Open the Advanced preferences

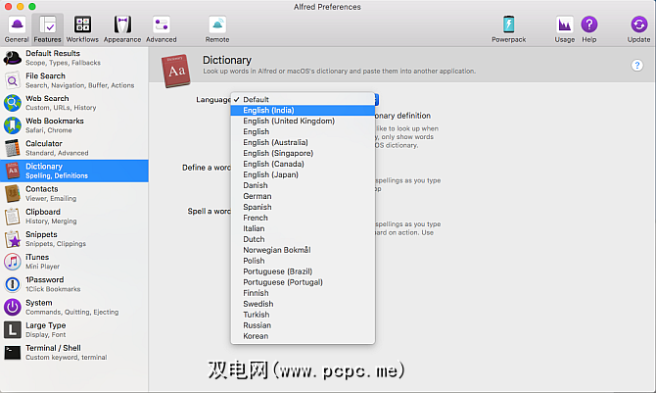162,28
